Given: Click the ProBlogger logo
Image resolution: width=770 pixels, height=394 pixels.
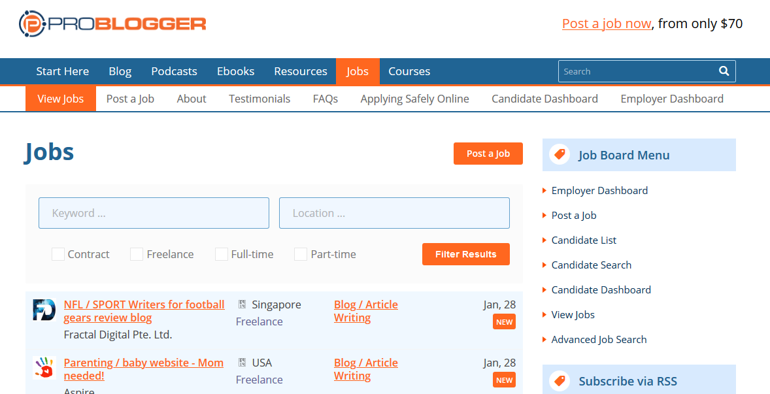Looking at the screenshot, I should [112, 24].
